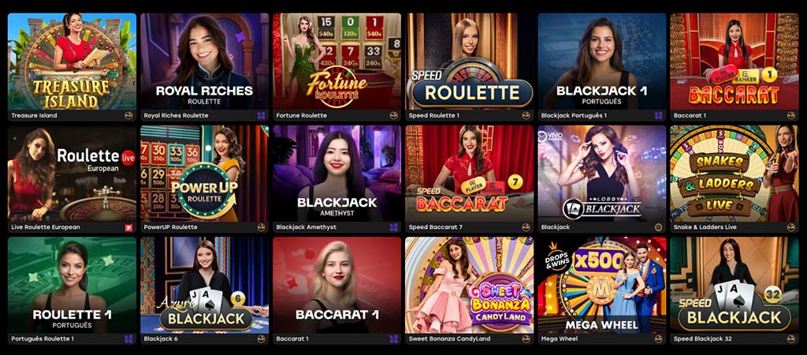Click provider icon on Snake & Ladders Live
The width and height of the screenshot is (807, 355).
point(791,227)
